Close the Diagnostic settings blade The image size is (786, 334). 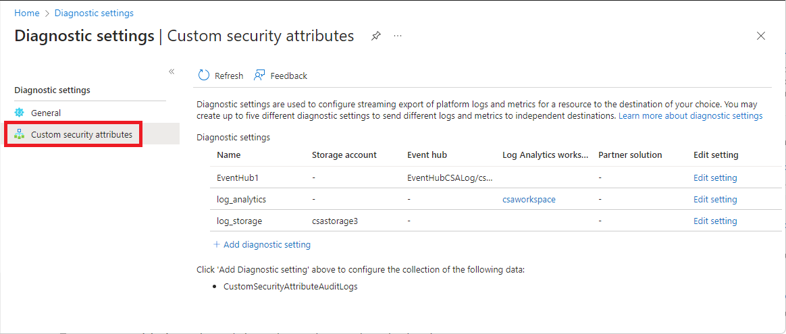coord(761,36)
